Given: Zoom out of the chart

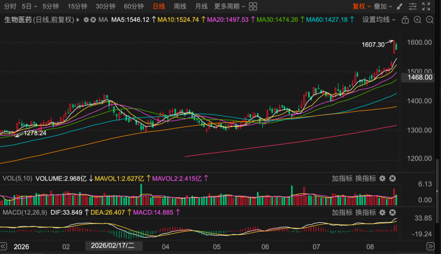Looking at the screenshot, I should (x=430, y=19).
